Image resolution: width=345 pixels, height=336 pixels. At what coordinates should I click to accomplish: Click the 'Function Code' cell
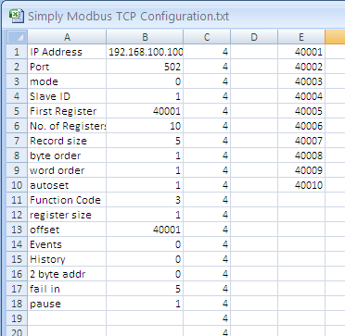[x=67, y=200]
